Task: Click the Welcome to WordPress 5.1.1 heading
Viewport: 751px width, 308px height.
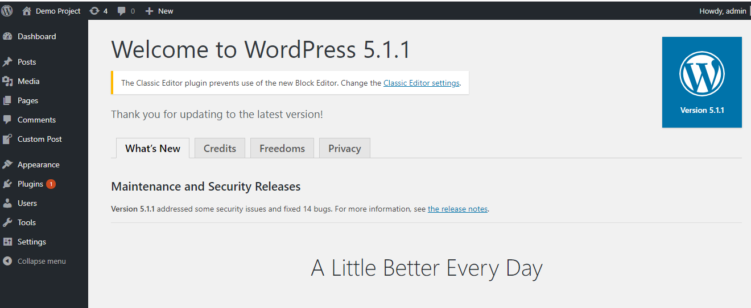Action: 261,50
